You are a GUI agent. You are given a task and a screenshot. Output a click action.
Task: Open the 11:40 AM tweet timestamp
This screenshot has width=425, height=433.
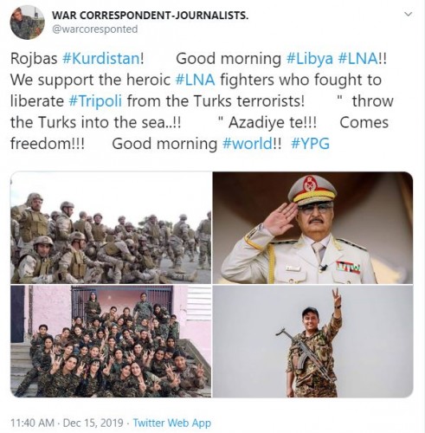point(32,423)
